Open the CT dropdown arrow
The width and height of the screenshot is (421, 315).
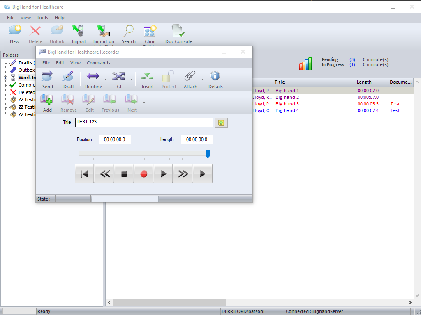coord(131,79)
